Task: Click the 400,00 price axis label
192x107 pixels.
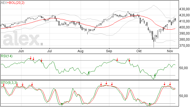Action: [184, 27]
